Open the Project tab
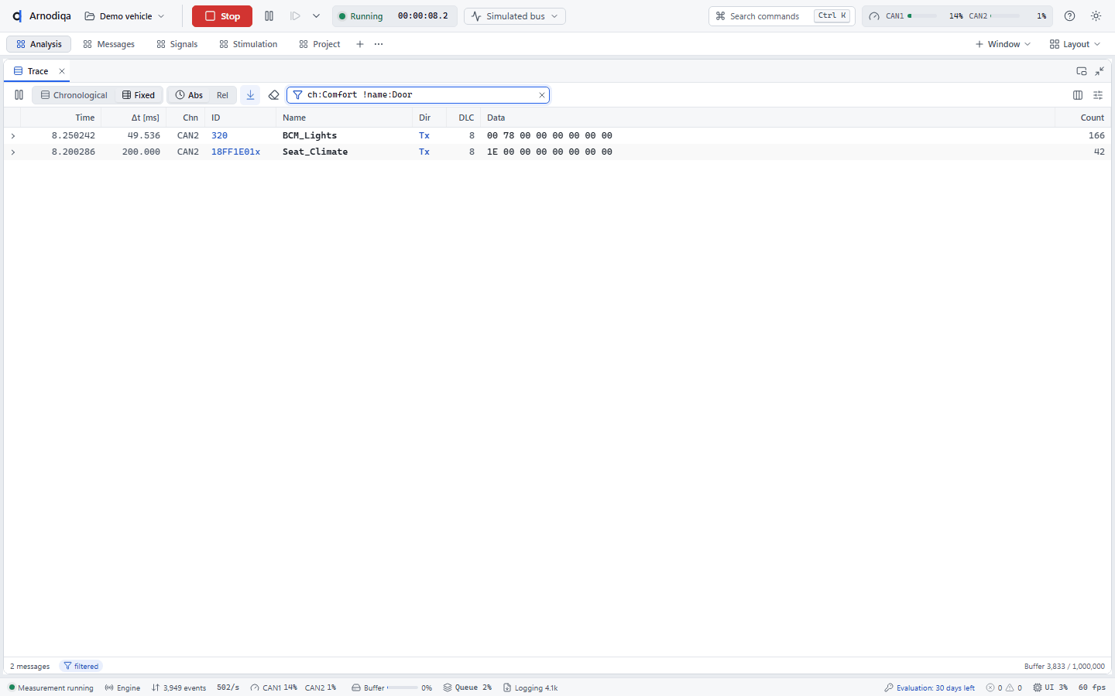 coord(320,44)
